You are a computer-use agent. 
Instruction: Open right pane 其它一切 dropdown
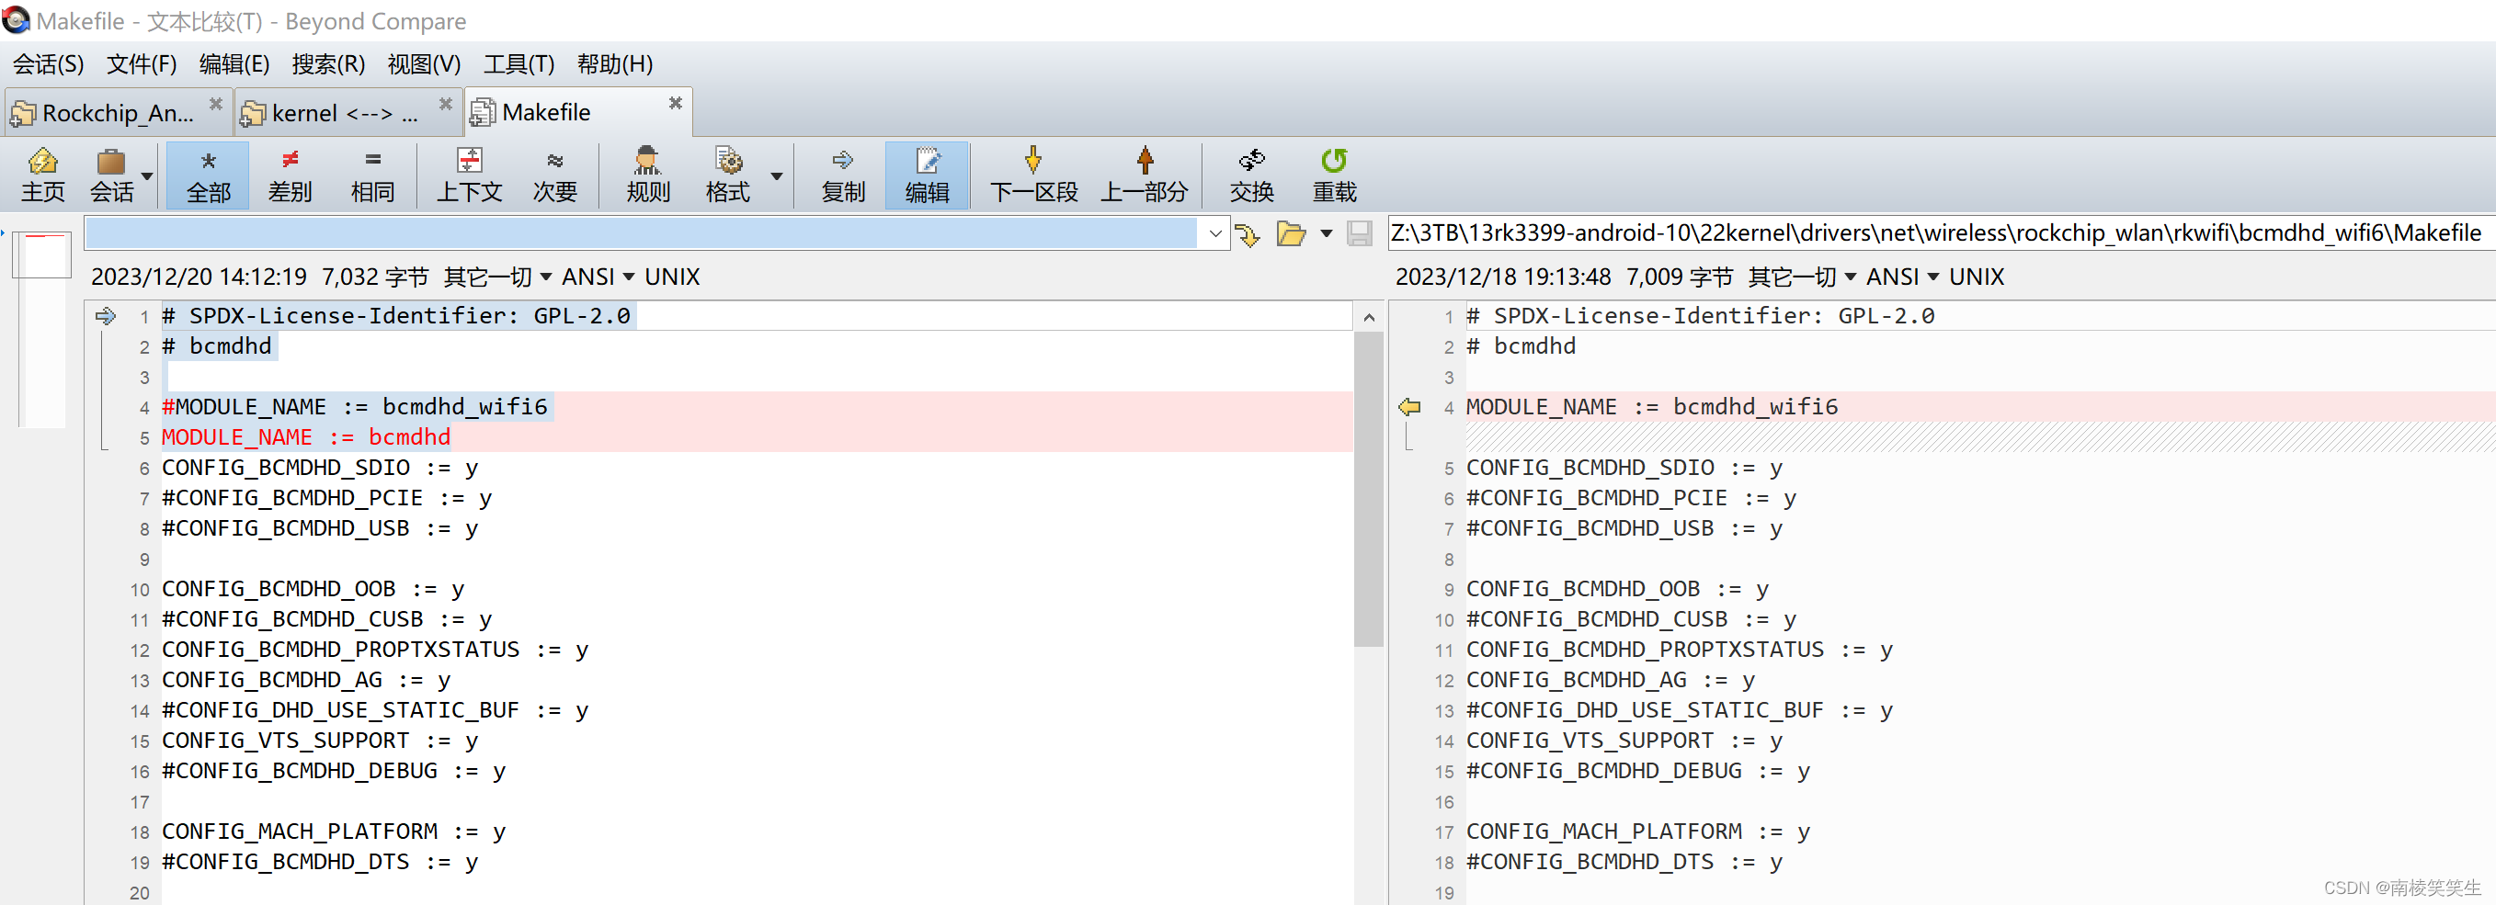[1801, 277]
